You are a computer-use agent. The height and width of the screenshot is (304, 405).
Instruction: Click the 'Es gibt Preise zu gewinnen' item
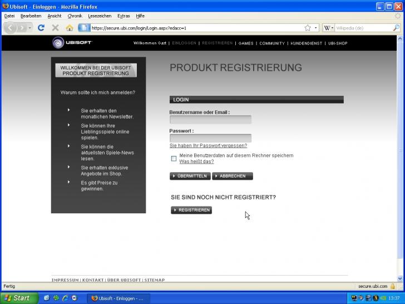(99, 186)
